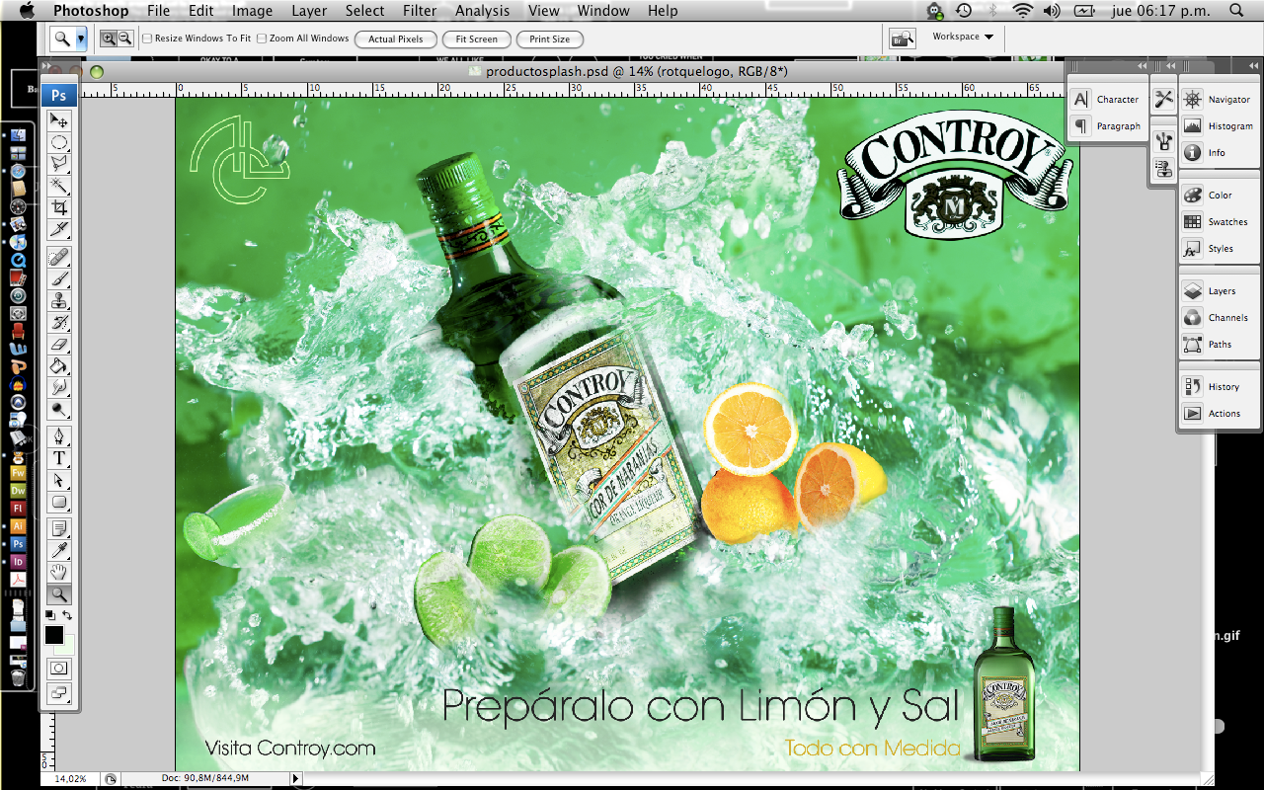This screenshot has width=1264, height=790.
Task: Open the Workspace dropdown
Action: click(961, 36)
